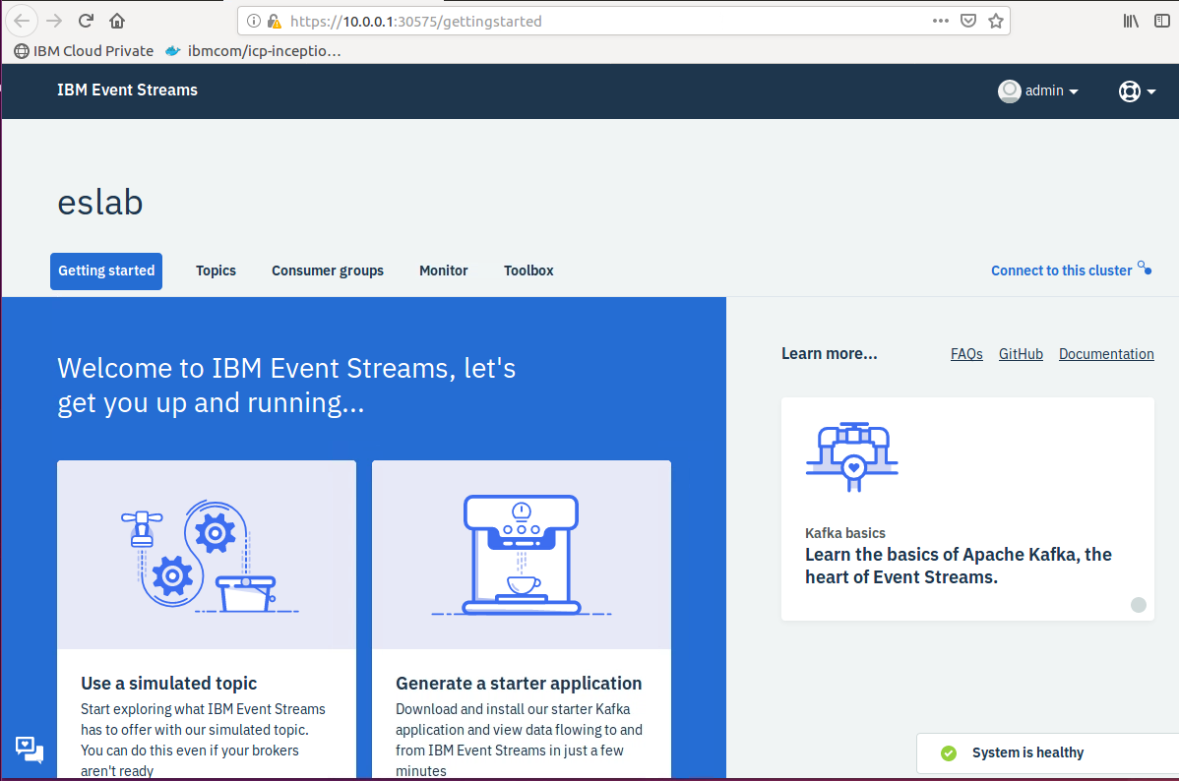Click the insecure connection lock warning icon
1179x781 pixels.
pos(275,21)
